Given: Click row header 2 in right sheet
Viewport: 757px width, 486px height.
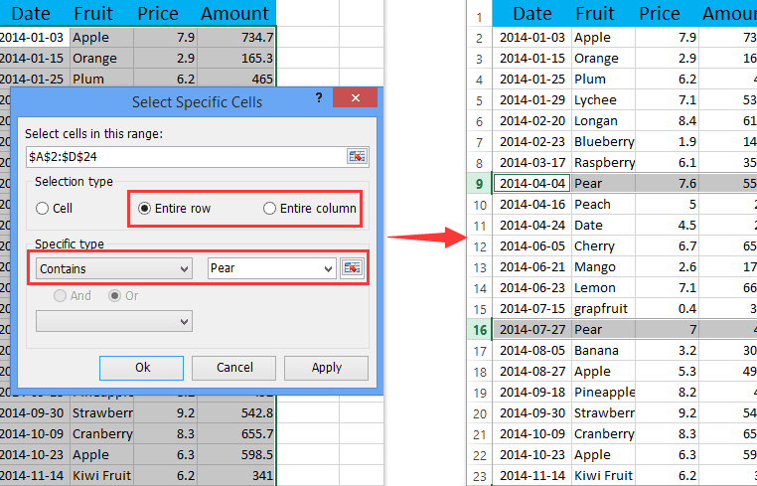Looking at the screenshot, I should [479, 38].
